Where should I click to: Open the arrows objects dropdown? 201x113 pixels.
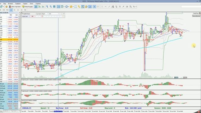[136, 7]
